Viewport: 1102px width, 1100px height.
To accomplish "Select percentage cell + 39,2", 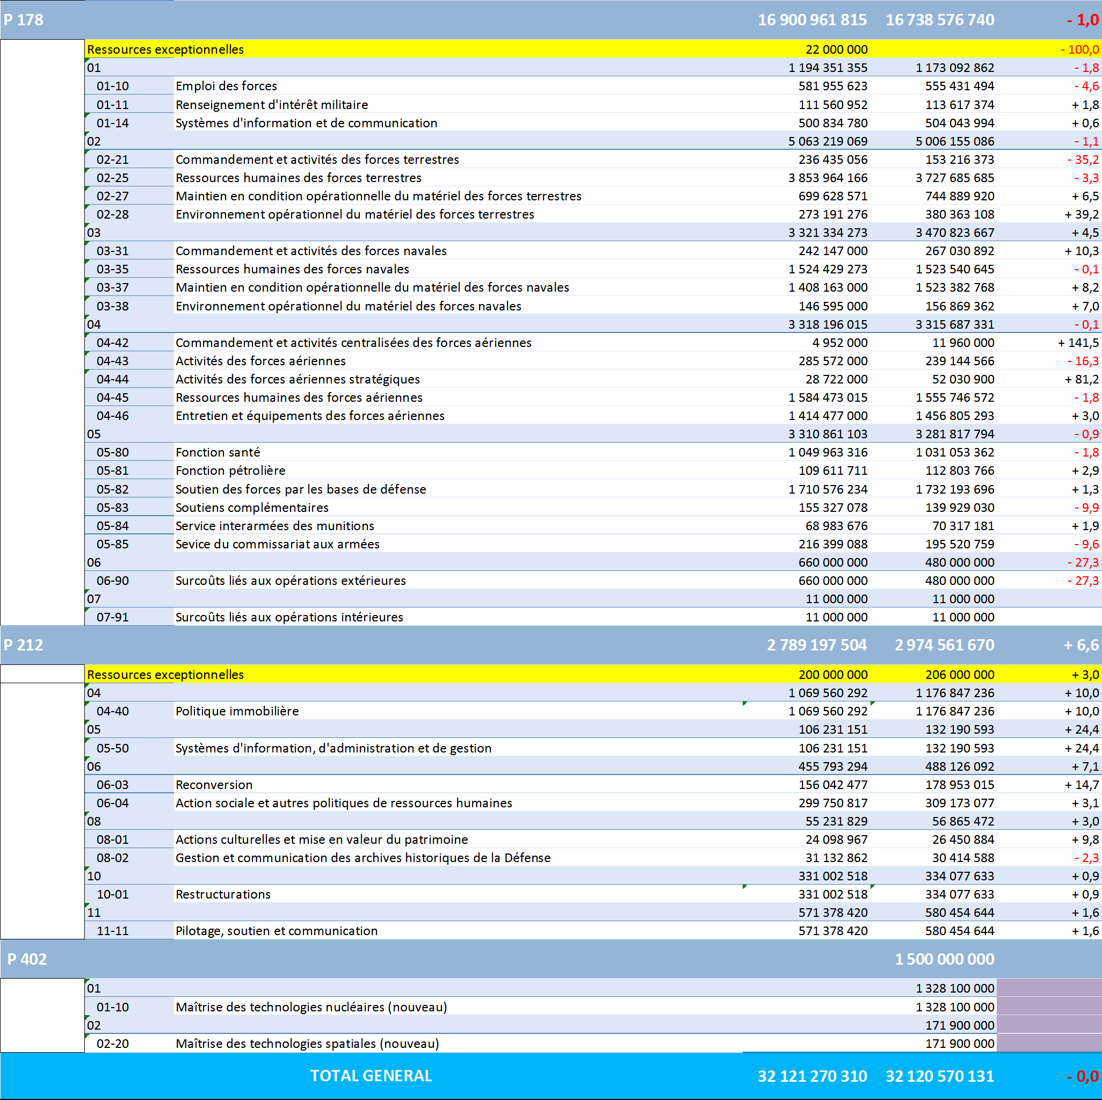I will click(1081, 214).
